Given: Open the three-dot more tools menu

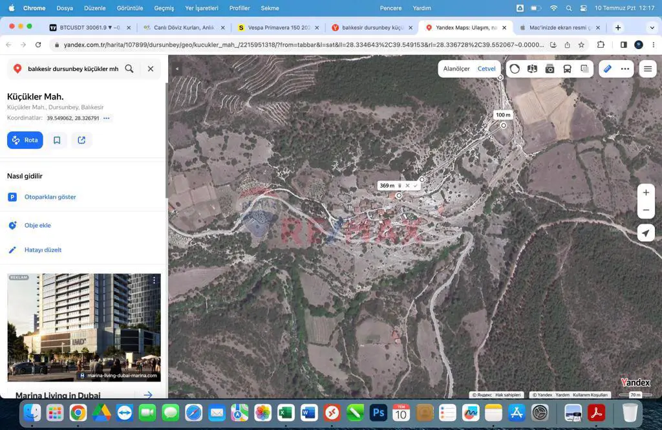Looking at the screenshot, I should [x=625, y=69].
